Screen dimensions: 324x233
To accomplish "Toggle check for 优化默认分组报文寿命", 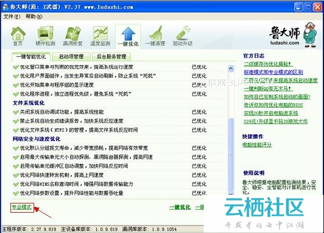I will pos(16,148).
